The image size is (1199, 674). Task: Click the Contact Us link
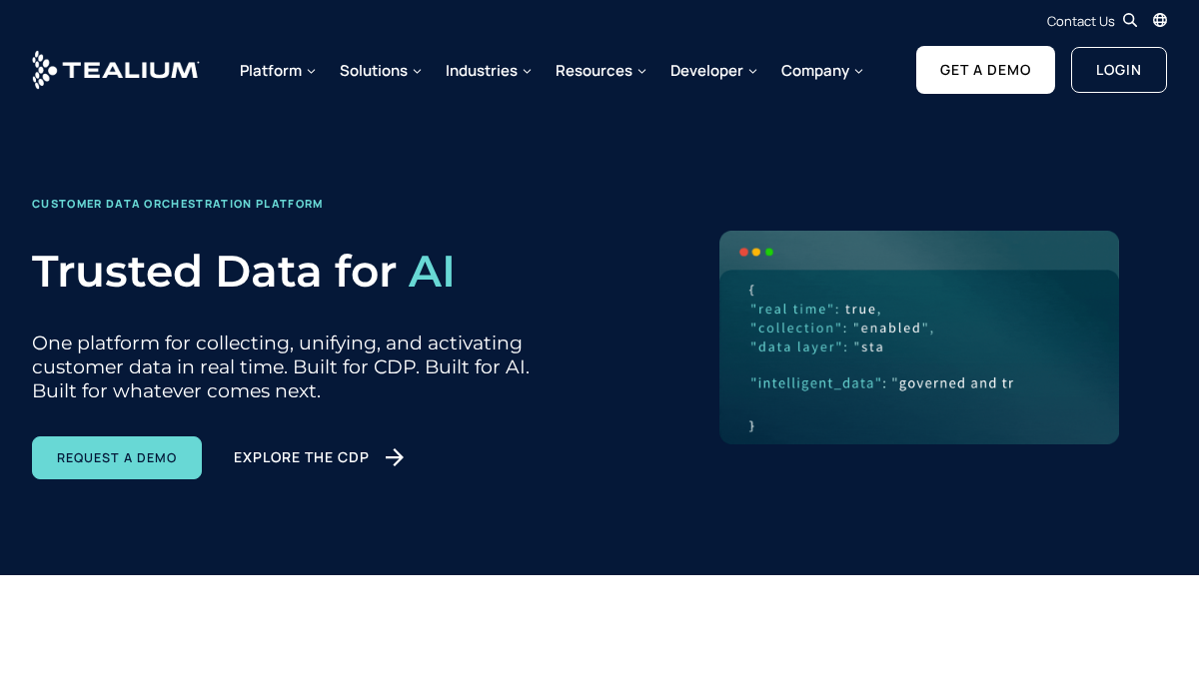click(x=1080, y=21)
